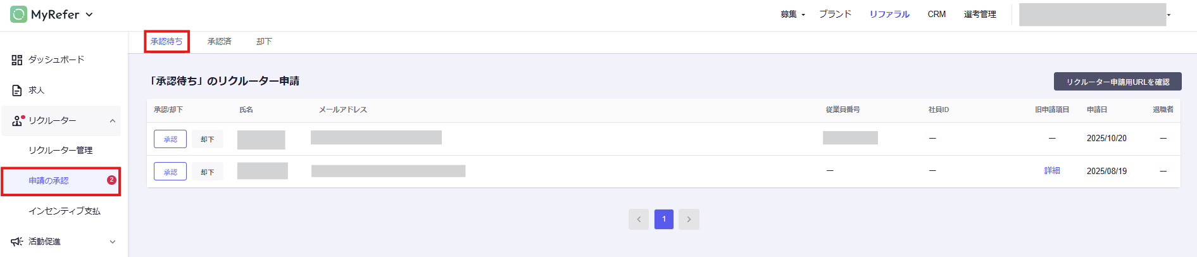The image size is (1197, 257).
Task: Switch to the 却下 tab
Action: pyautogui.click(x=264, y=42)
